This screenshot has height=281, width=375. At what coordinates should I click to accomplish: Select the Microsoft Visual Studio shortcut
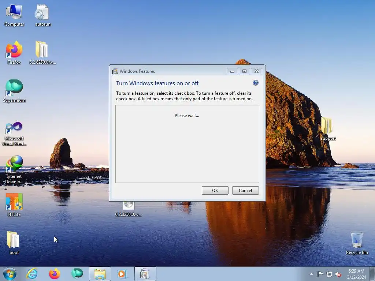pos(14,134)
